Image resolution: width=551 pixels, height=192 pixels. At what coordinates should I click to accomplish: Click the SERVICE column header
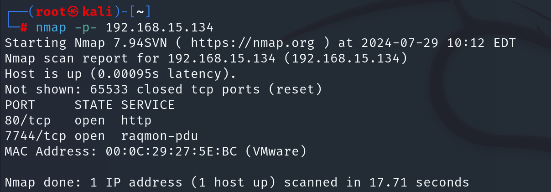148,105
